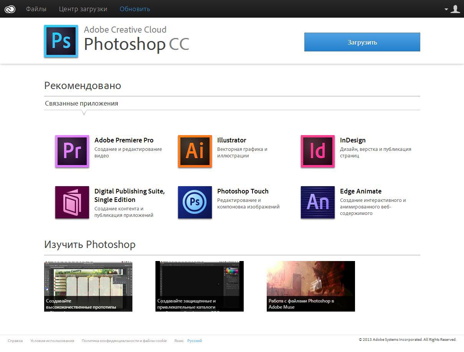The width and height of the screenshot is (464, 352).
Task: Click the Загрузить button
Action: tap(362, 42)
